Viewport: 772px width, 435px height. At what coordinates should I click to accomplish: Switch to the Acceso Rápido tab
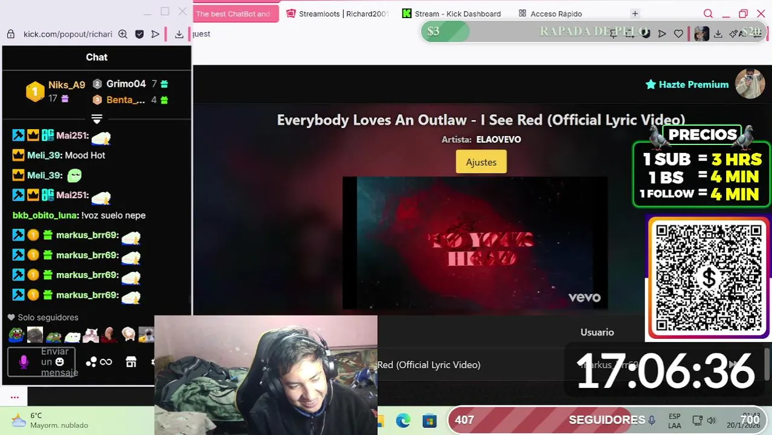(550, 14)
